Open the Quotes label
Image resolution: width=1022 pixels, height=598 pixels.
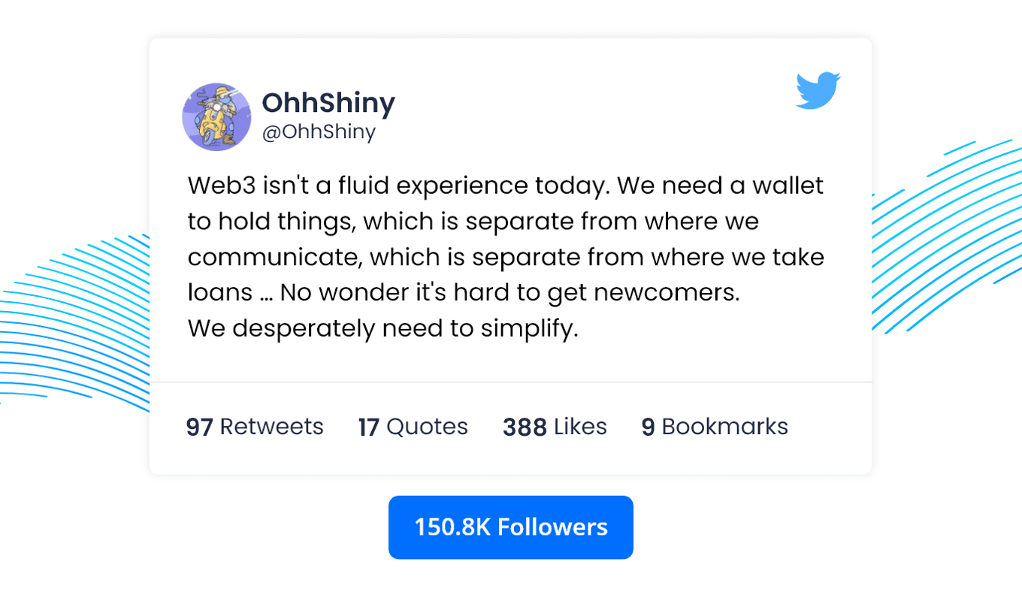click(427, 427)
